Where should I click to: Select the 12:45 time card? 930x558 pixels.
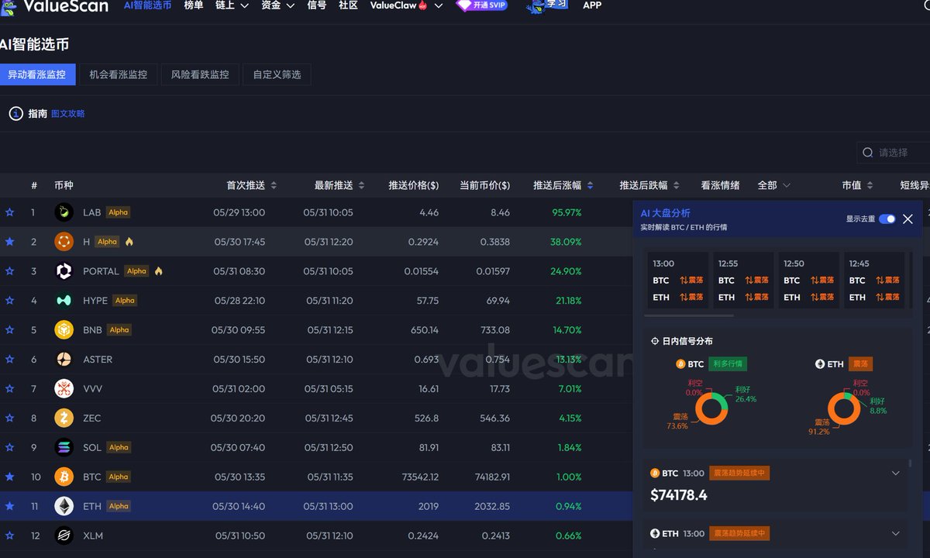[873, 281]
